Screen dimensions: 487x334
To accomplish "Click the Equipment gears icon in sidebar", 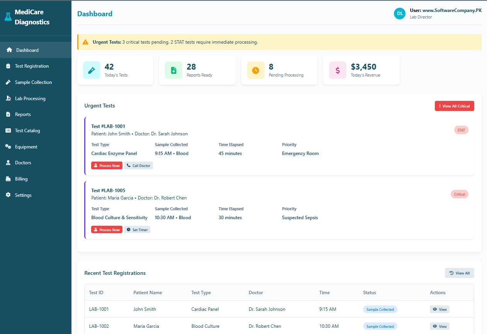I will coord(8,147).
